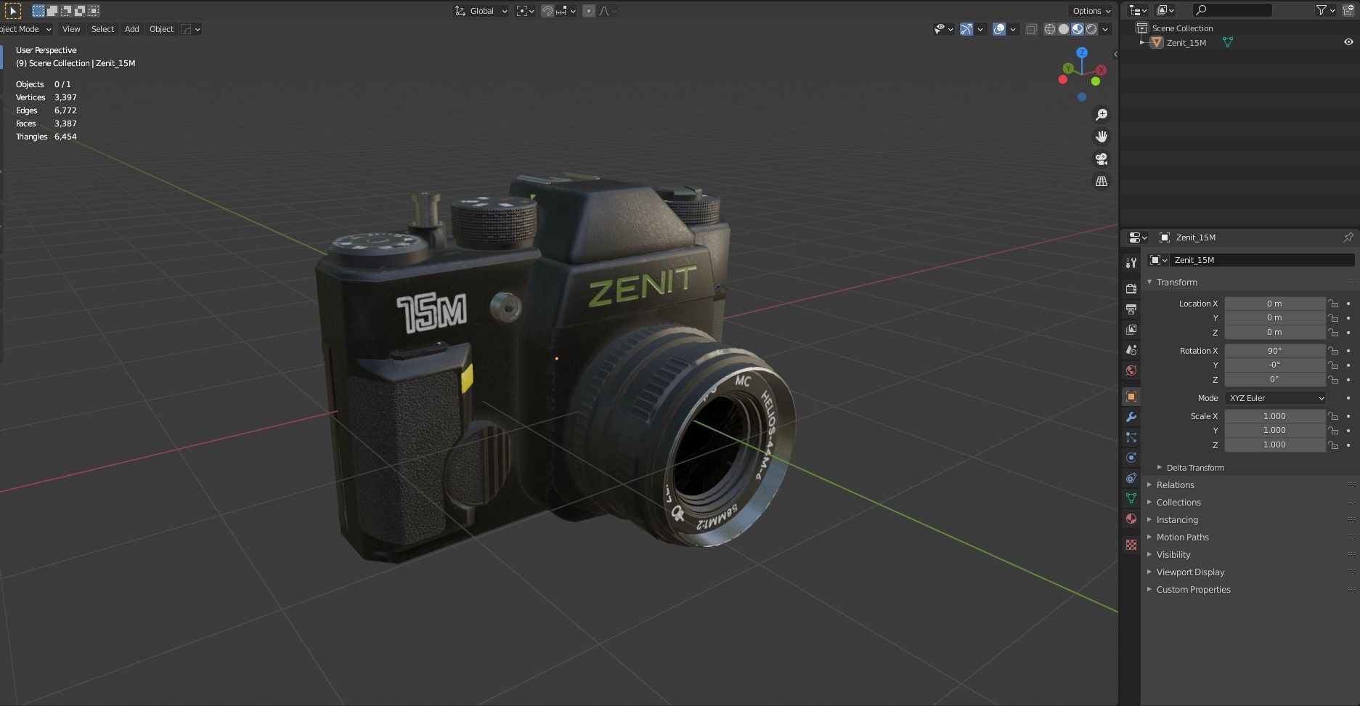The width and height of the screenshot is (1360, 706).
Task: Zoom the viewport with the magnifier icon
Action: 1102,115
